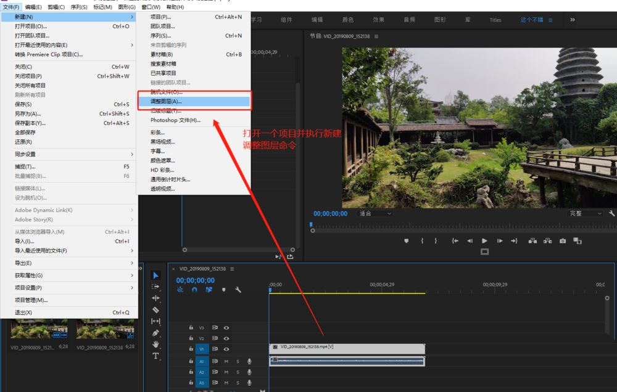The height and width of the screenshot is (392, 617).
Task: Hide track V1 with eye icon
Action: tap(226, 349)
